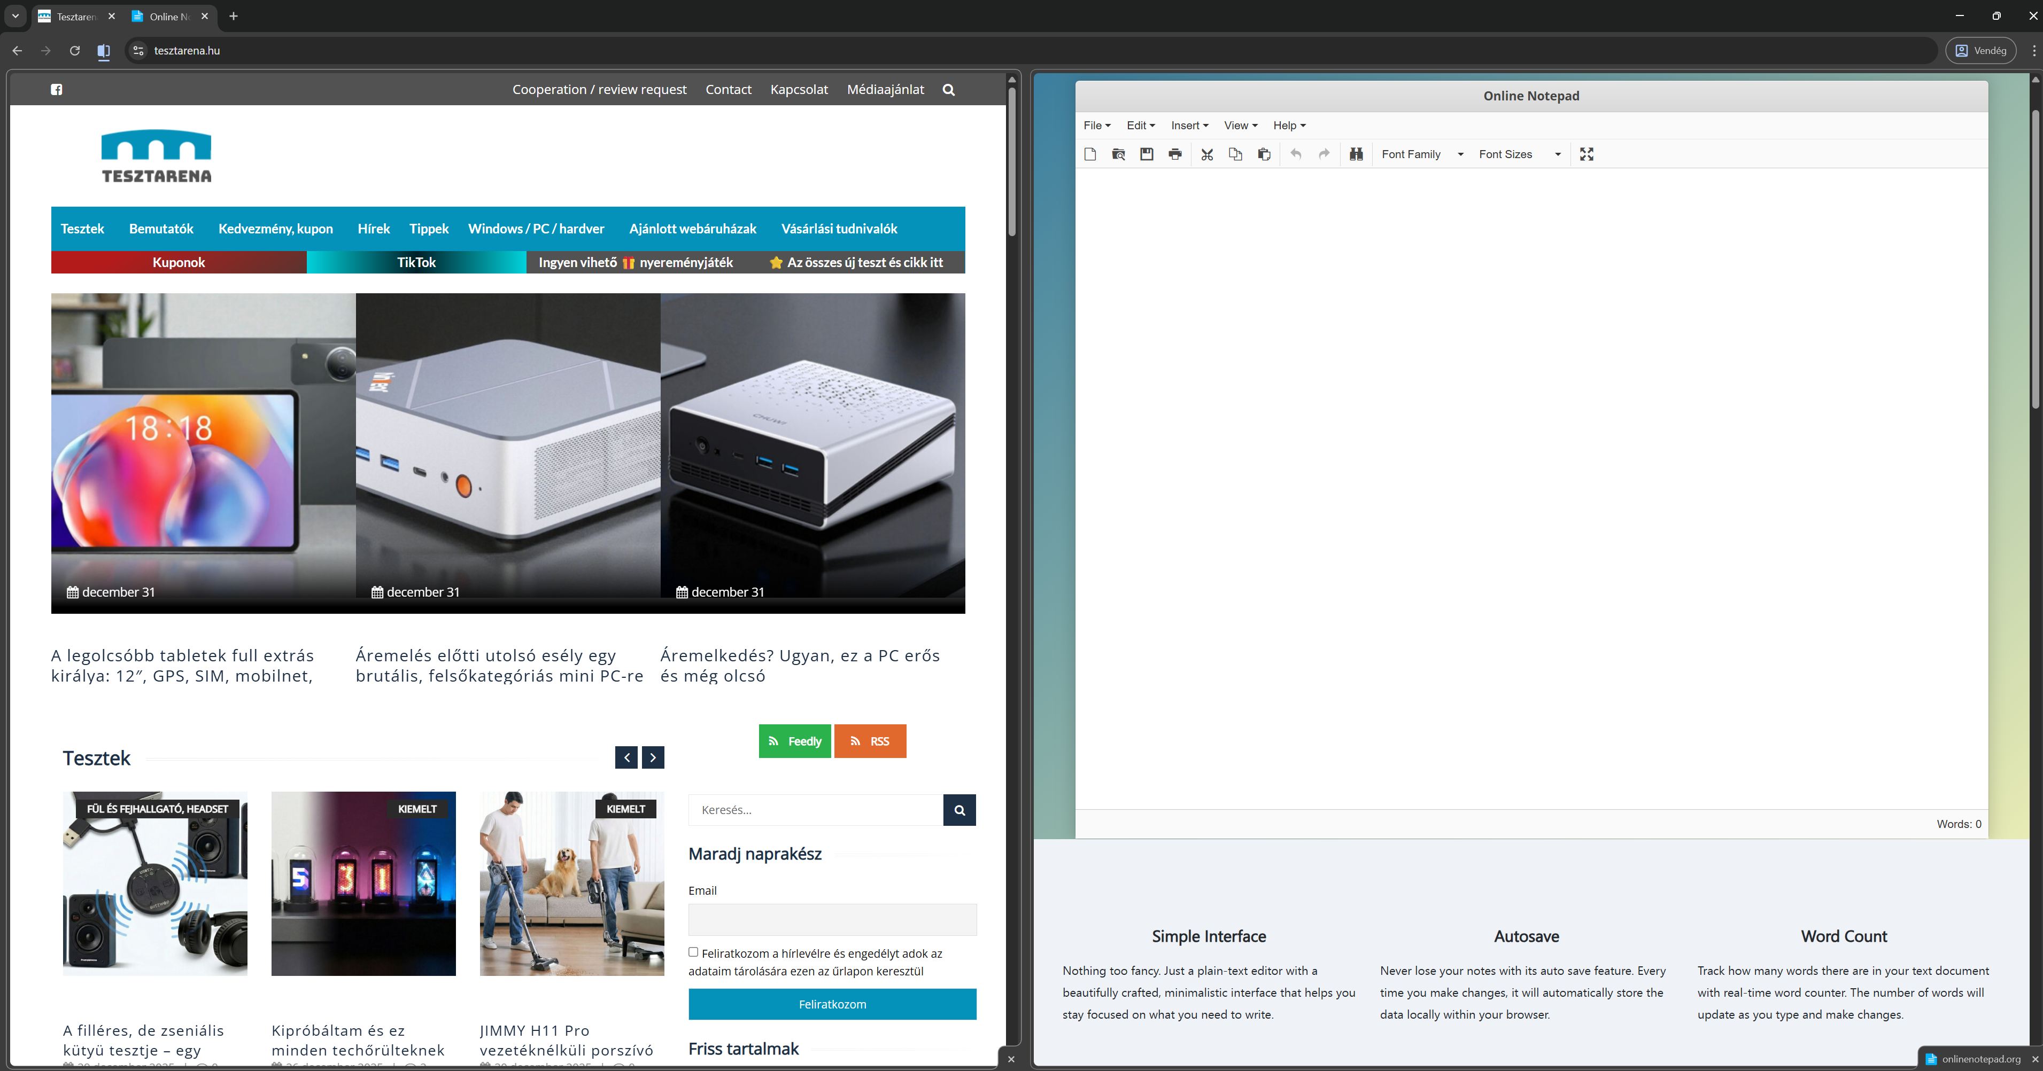Viewport: 2043px width, 1071px height.
Task: Open Find and Replace via binoculars icon
Action: 1356,154
